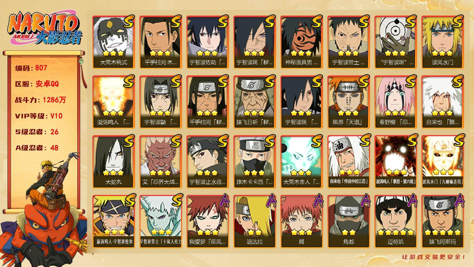Choose the 佩恩「天道」 character card
Viewport: 474px width, 267px height.
[348, 102]
